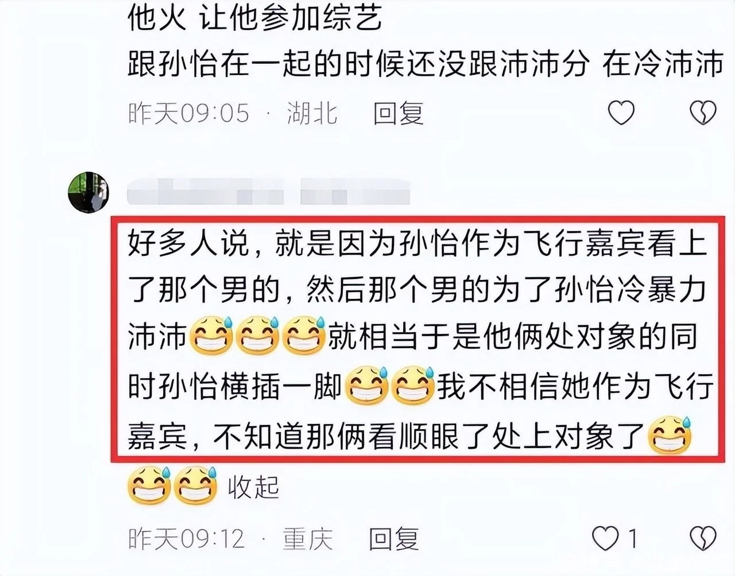Collapse the comment with 收起
Screen dimensions: 735x576
253,488
